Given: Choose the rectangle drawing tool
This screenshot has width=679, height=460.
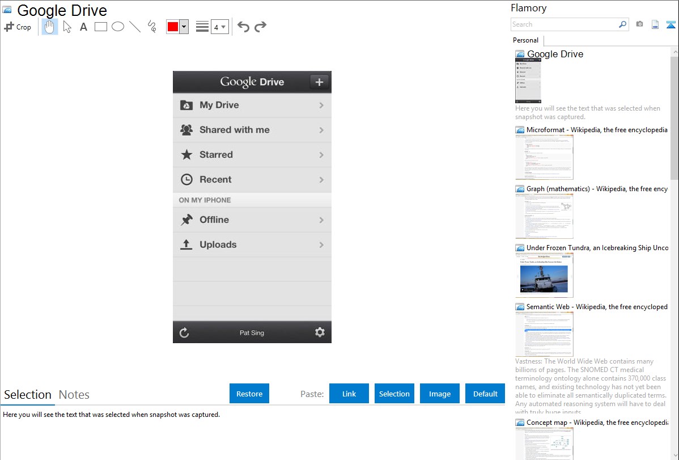Looking at the screenshot, I should point(100,27).
